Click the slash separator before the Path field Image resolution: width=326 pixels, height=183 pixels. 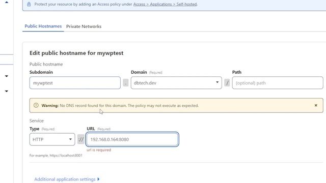pos(227,83)
